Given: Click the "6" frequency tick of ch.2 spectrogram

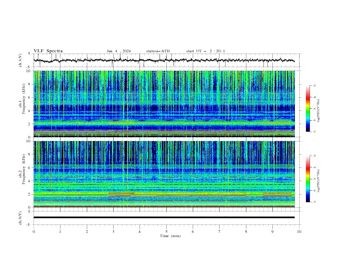Looking at the screenshot, I should pos(30,168).
